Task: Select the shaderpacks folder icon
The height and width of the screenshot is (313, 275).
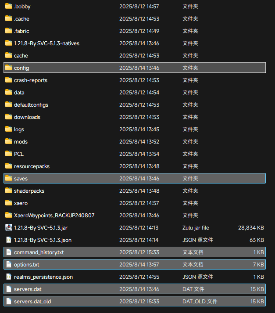Action: click(x=9, y=191)
